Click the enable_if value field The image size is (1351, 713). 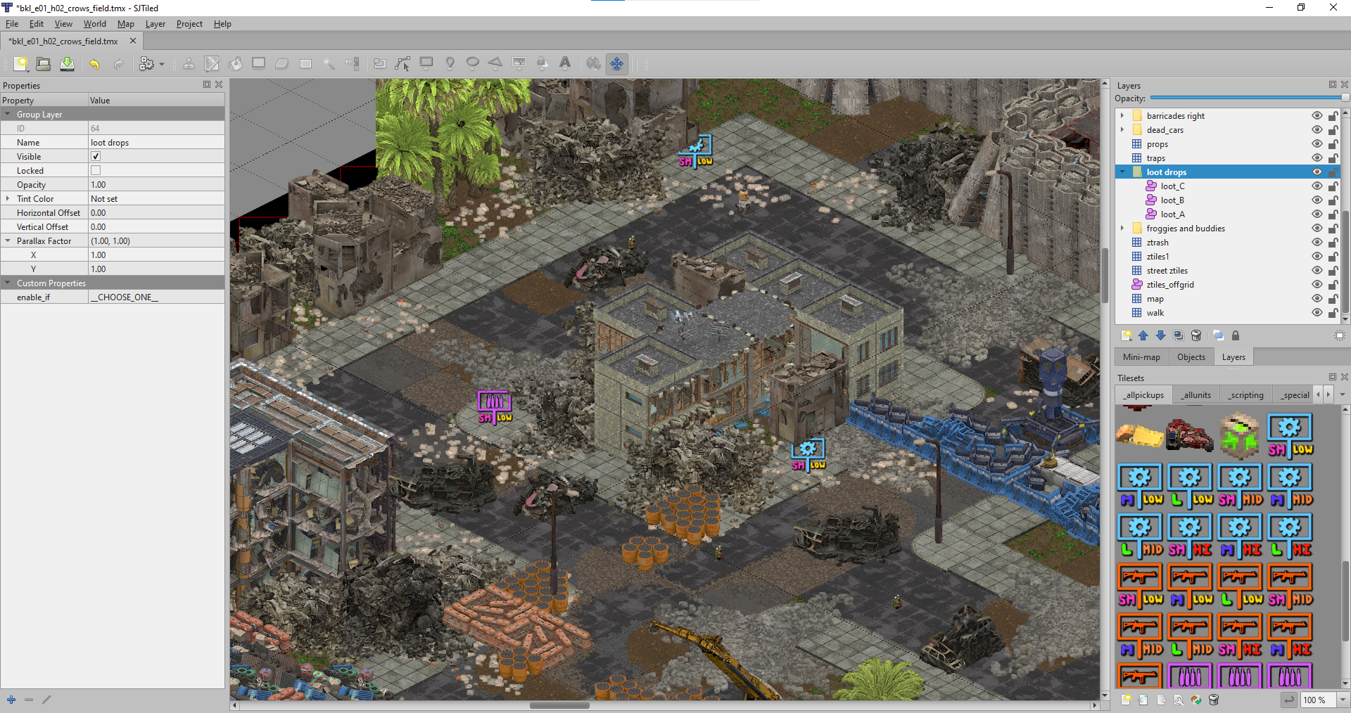pyautogui.click(x=156, y=297)
